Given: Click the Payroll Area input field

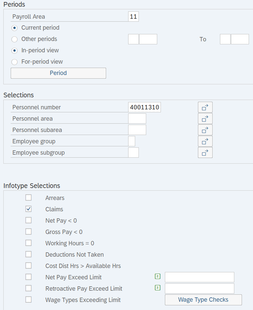Looking at the screenshot, I should coord(133,17).
